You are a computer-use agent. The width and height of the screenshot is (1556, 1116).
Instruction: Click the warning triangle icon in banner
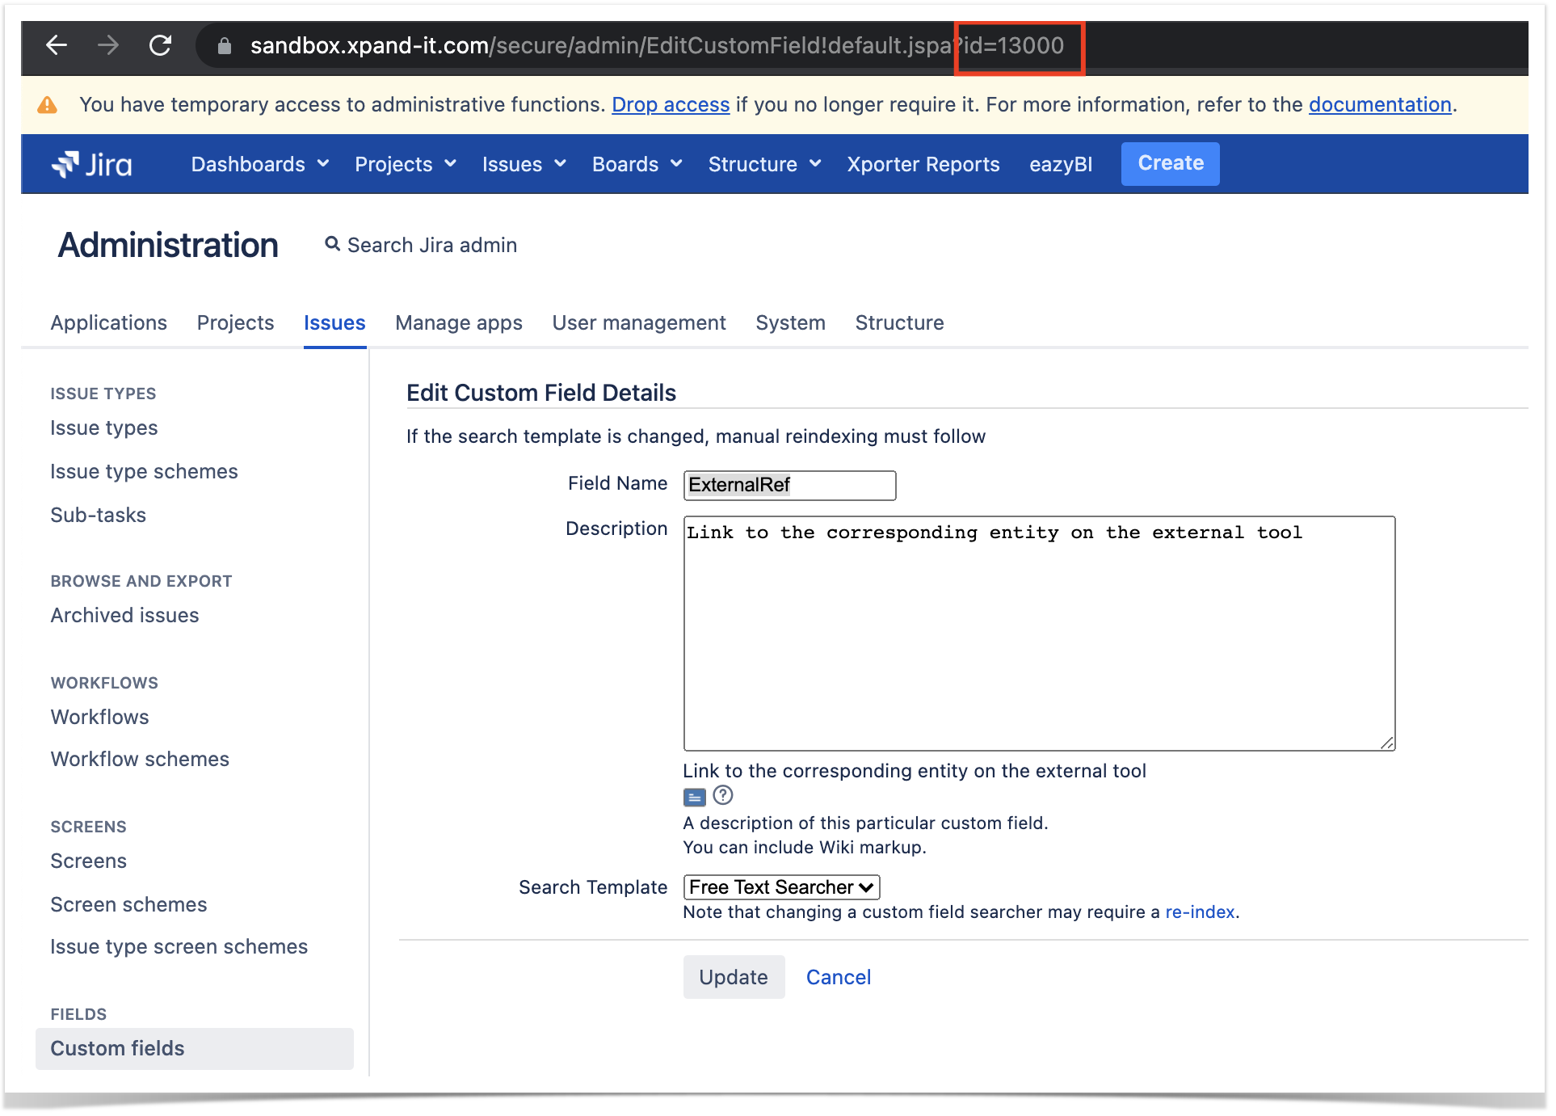pyautogui.click(x=48, y=105)
